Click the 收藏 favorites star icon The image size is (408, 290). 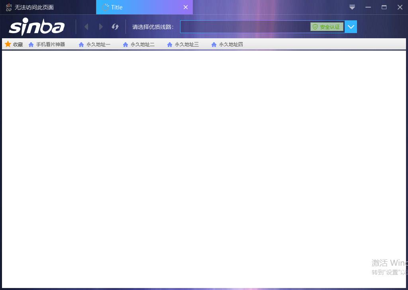point(8,44)
